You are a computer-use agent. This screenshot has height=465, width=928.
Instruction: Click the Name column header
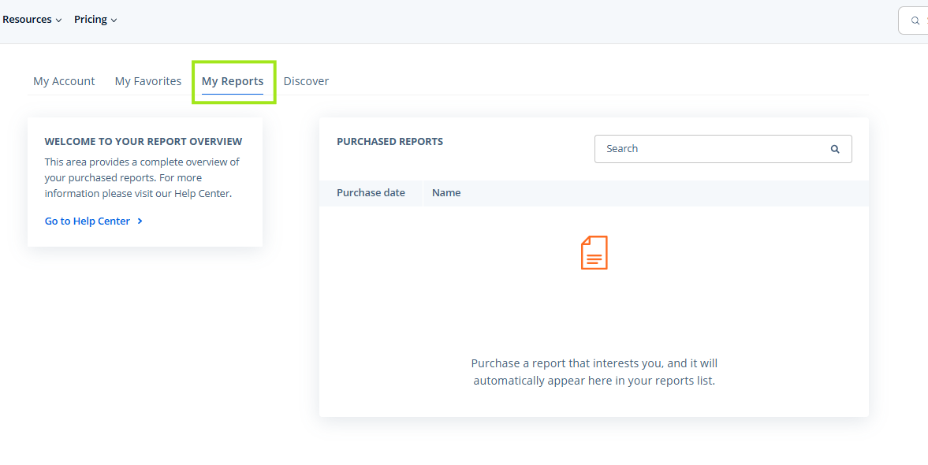point(446,193)
